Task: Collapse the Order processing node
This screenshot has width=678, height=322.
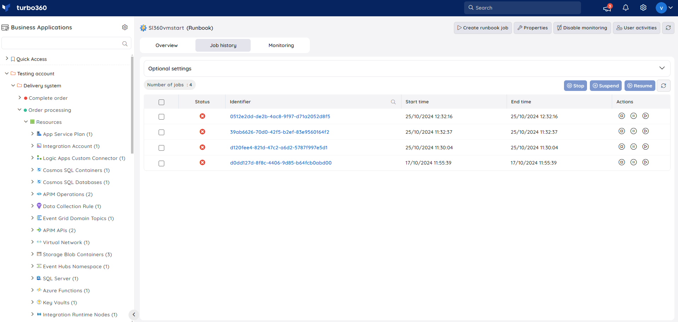Action: point(19,110)
